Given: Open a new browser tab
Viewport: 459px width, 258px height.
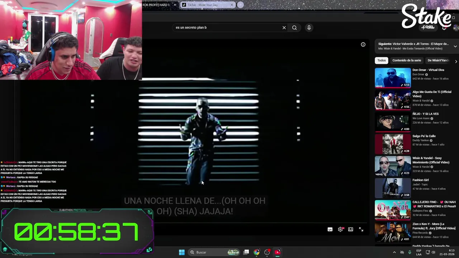Looking at the screenshot, I should [240, 5].
